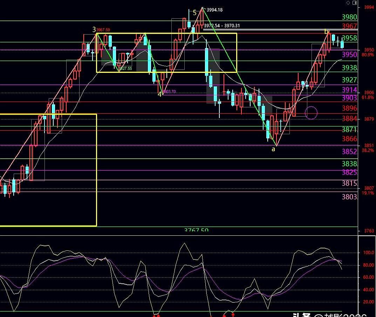
Task: Click the green 3980 level label
Action: tap(350, 17)
